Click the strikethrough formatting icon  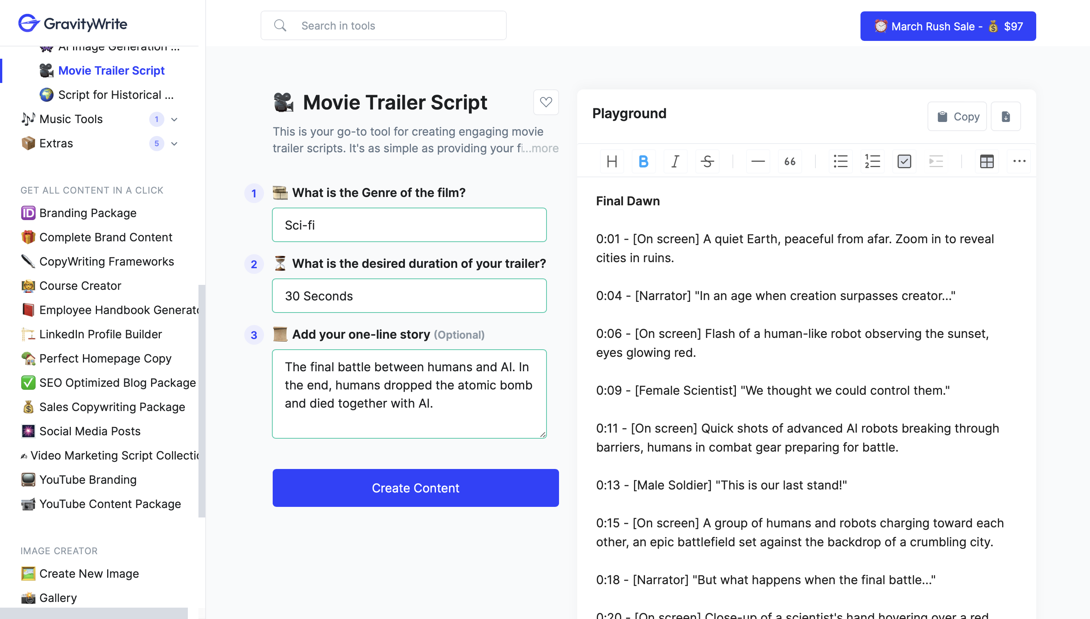click(707, 161)
